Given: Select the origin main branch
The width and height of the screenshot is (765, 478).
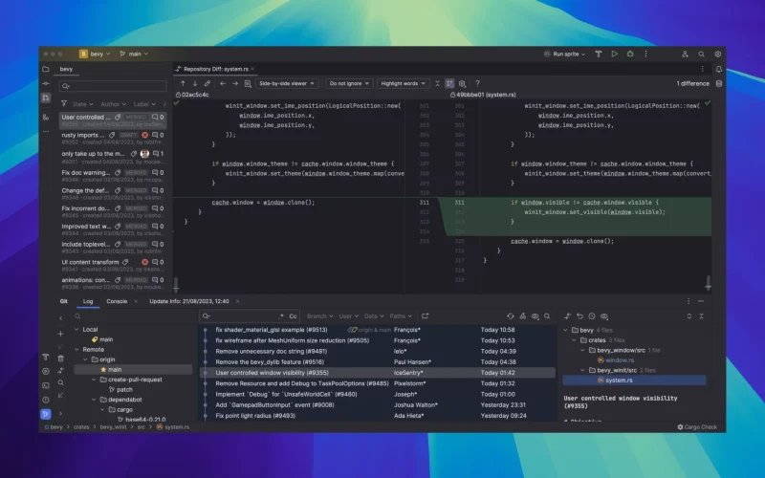Looking at the screenshot, I should click(133, 369).
